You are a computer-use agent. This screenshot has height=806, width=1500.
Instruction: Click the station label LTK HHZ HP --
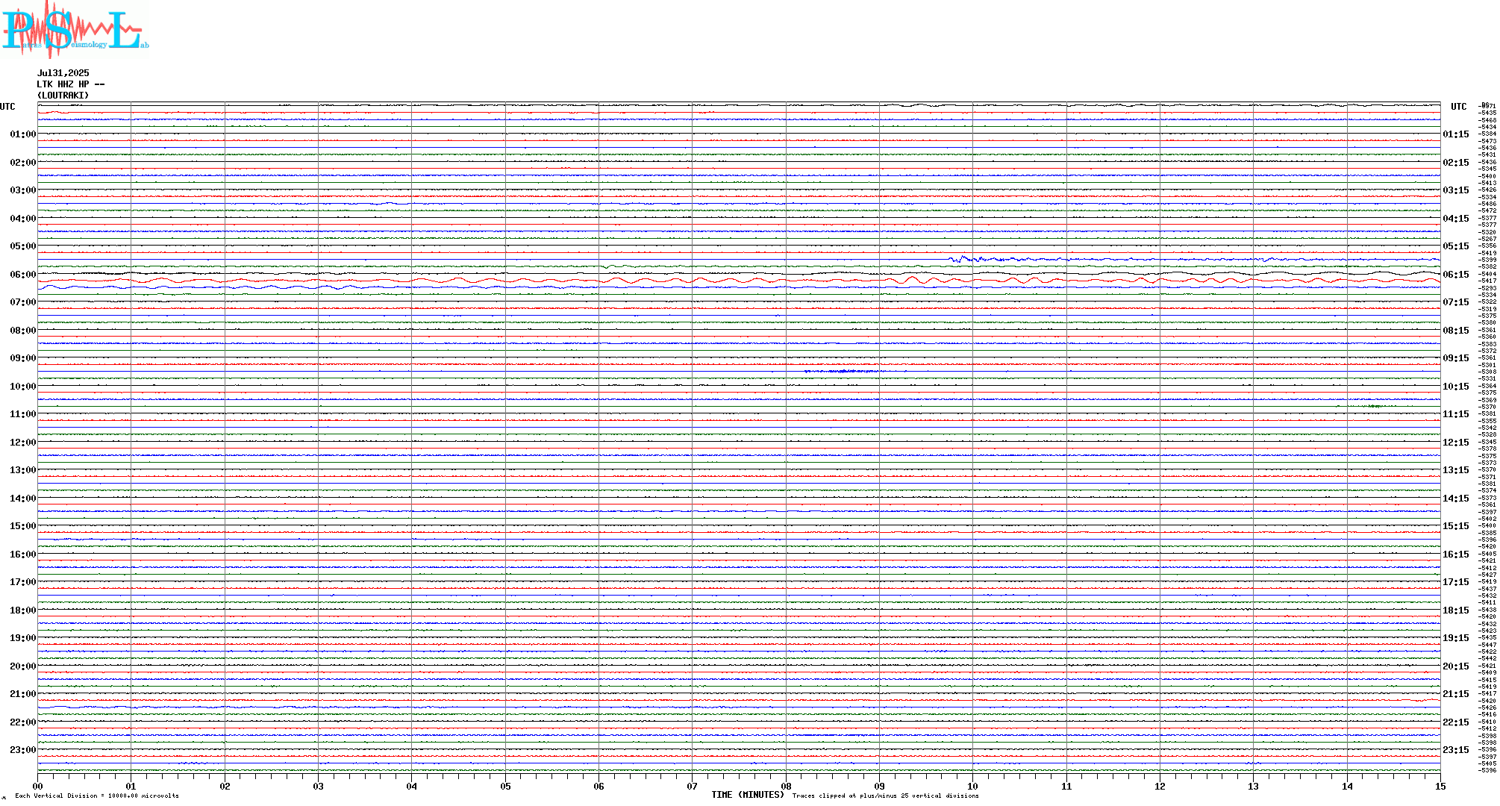[71, 84]
